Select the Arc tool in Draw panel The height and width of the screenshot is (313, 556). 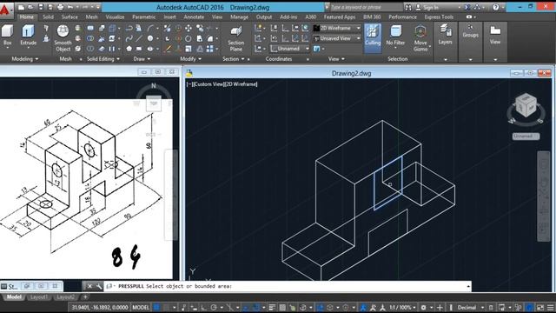150,29
